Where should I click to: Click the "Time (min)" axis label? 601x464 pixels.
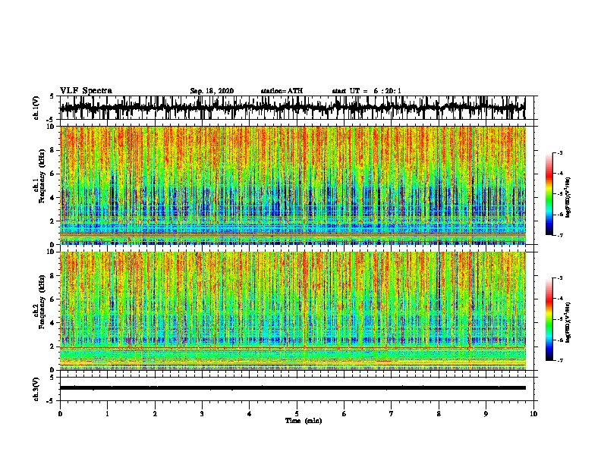tap(304, 421)
